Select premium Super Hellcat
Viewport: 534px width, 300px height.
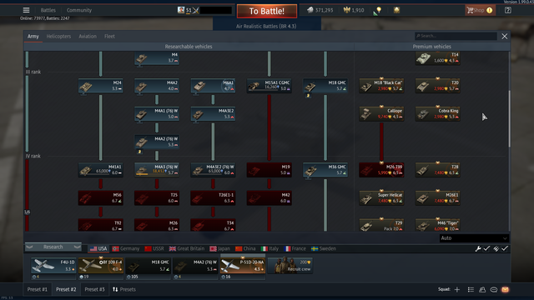tap(381, 198)
